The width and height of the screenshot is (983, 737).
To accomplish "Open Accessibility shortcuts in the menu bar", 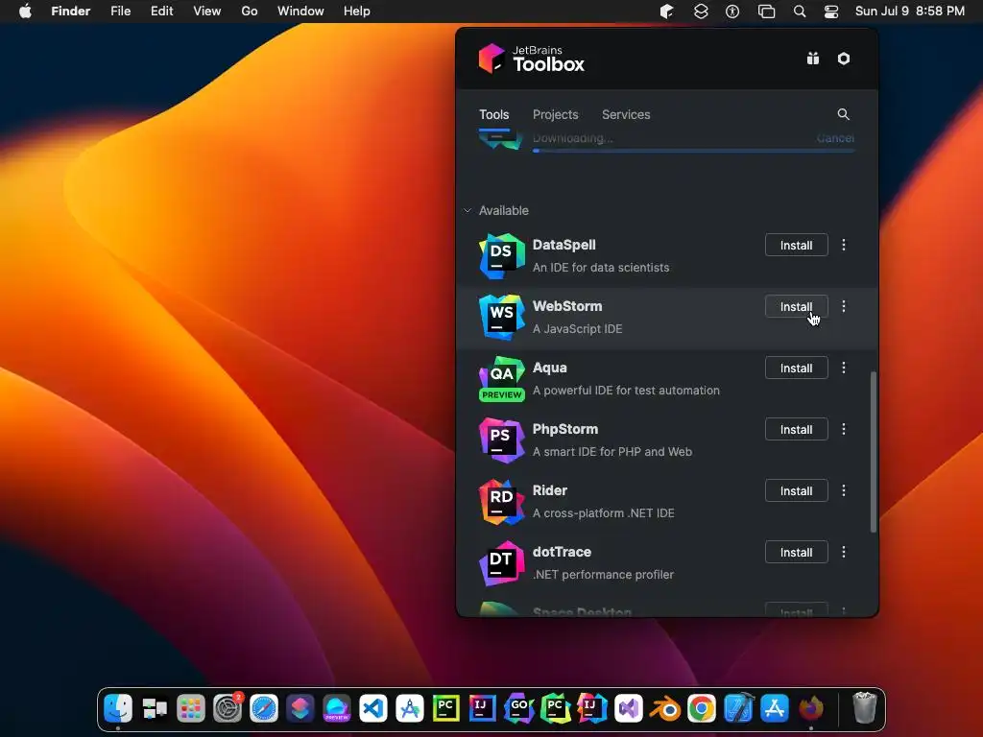I will coord(732,12).
